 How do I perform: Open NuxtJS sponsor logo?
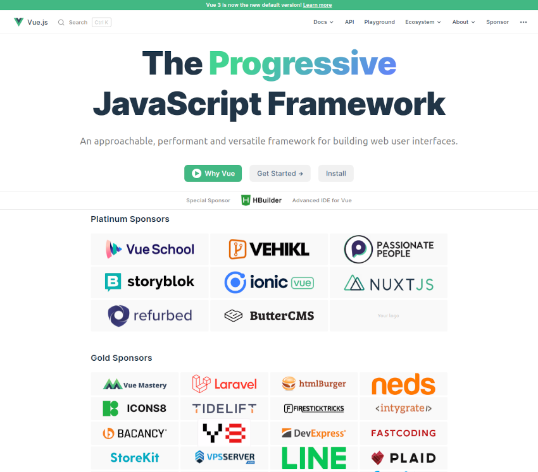click(389, 282)
